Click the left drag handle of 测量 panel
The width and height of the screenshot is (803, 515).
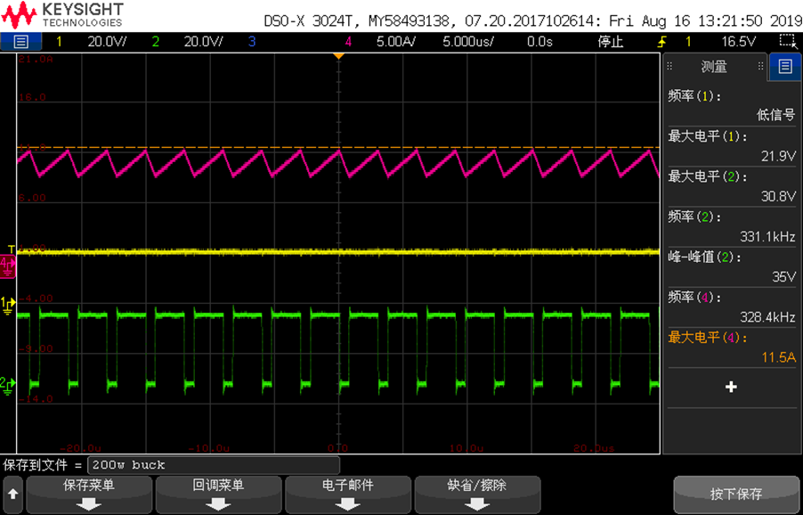pyautogui.click(x=669, y=66)
